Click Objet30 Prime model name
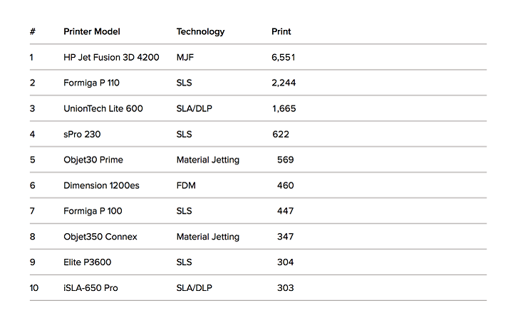The height and width of the screenshot is (328, 513). pos(93,160)
